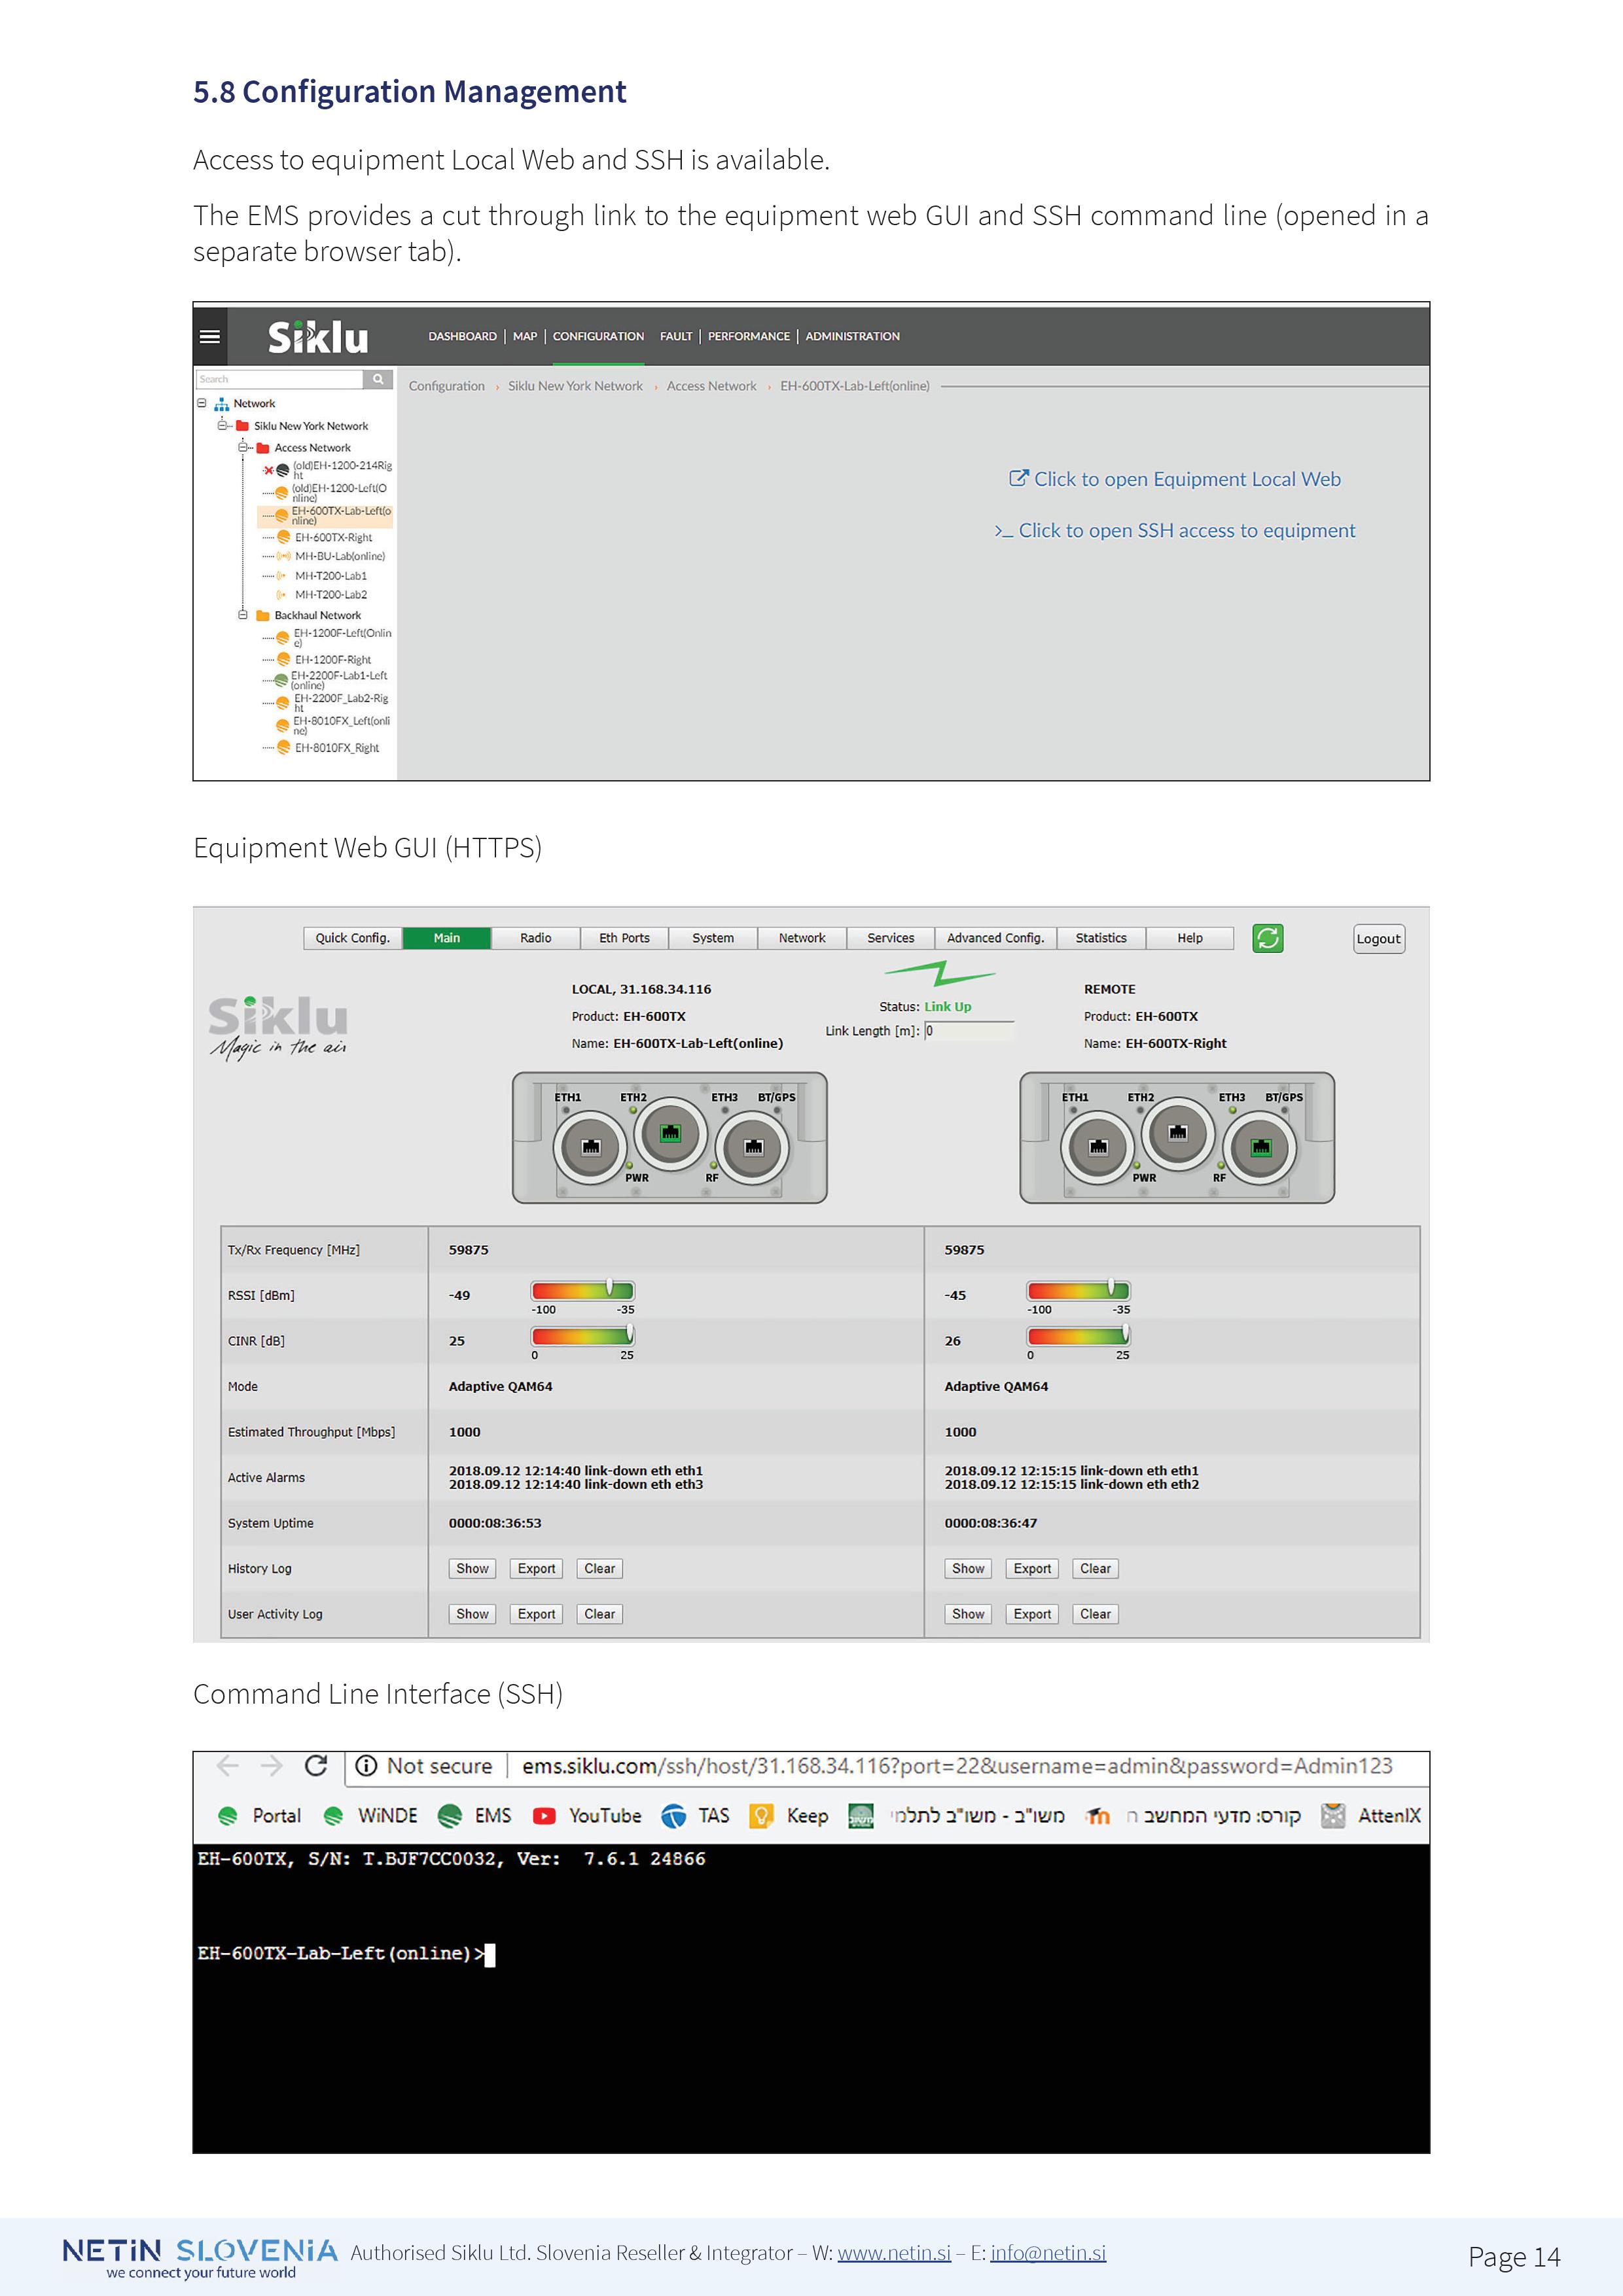Open the hamburger menu icon
The width and height of the screenshot is (1623, 2296).
[209, 336]
